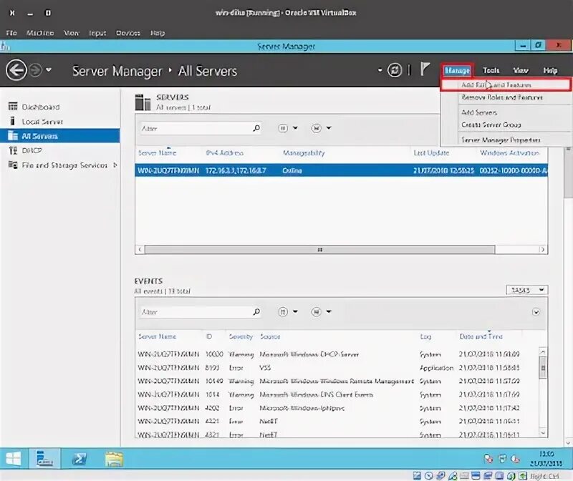Click the back navigation arrow

[x=16, y=69]
